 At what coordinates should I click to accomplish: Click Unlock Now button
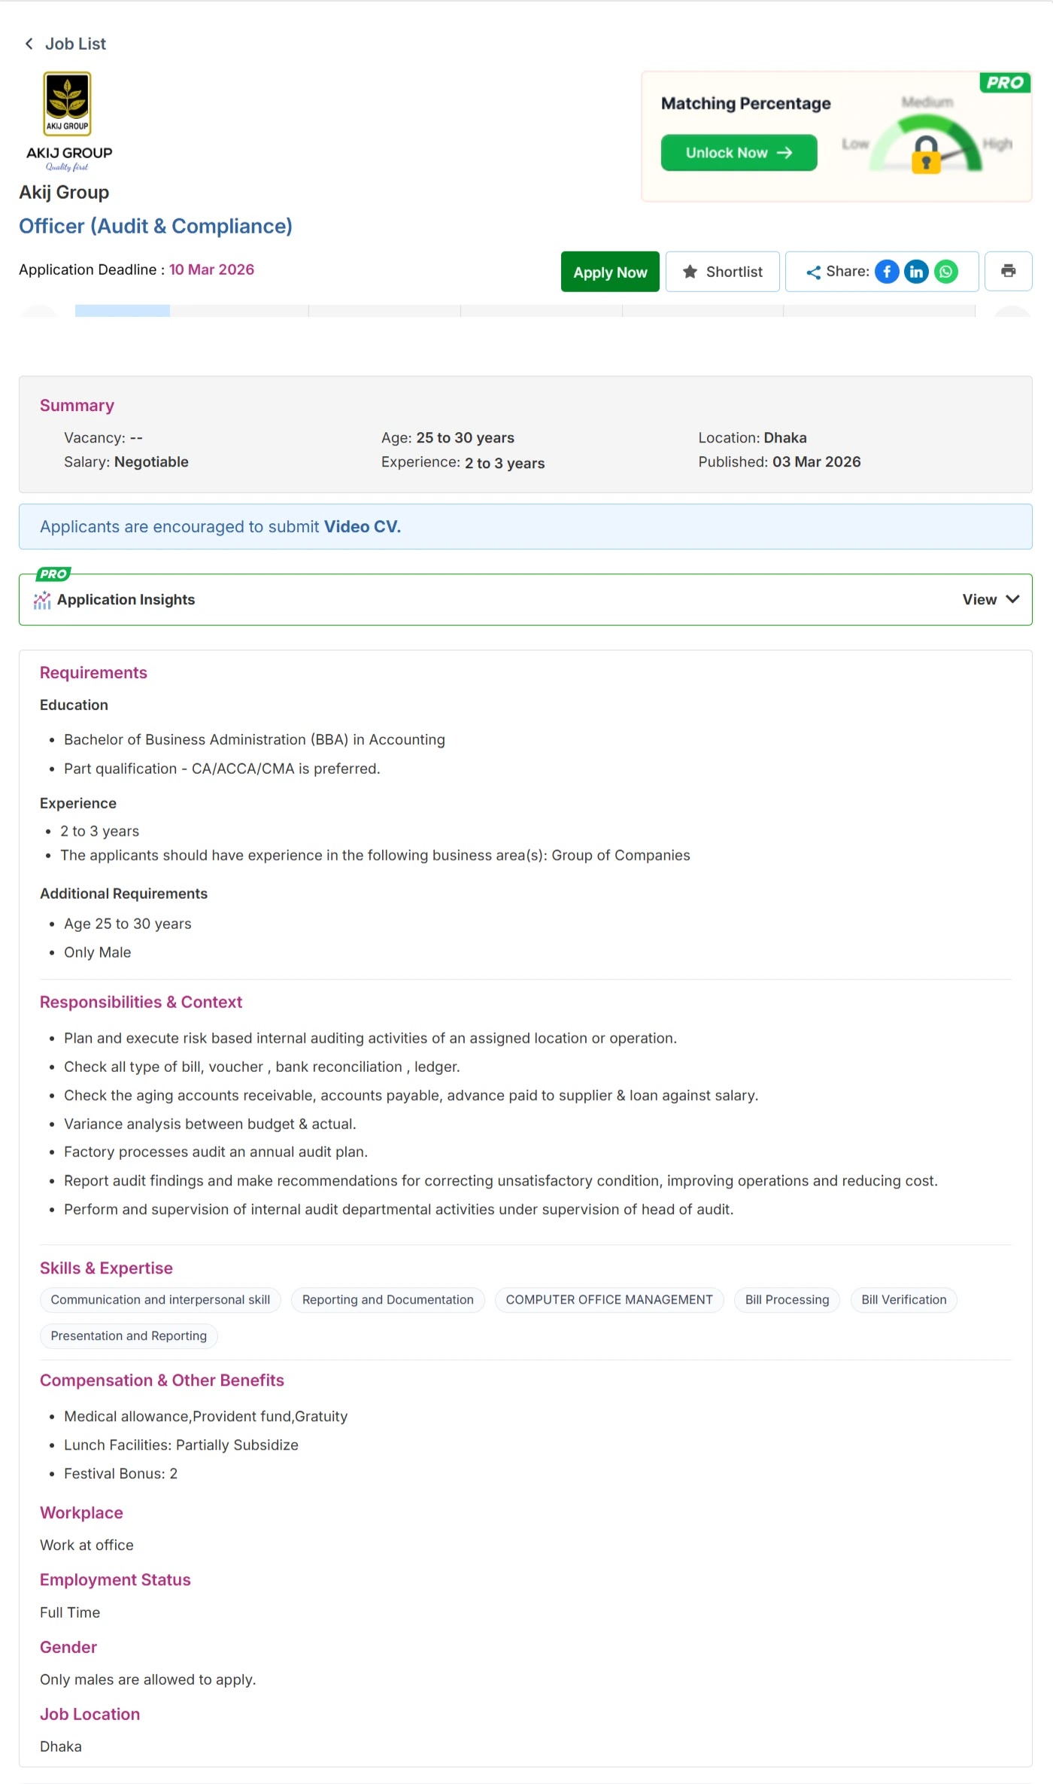pos(739,153)
